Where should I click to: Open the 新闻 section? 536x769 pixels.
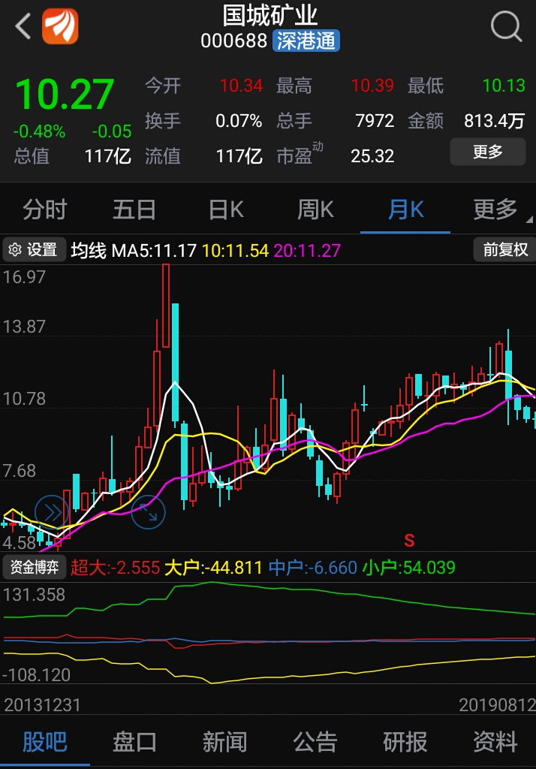[x=224, y=742]
